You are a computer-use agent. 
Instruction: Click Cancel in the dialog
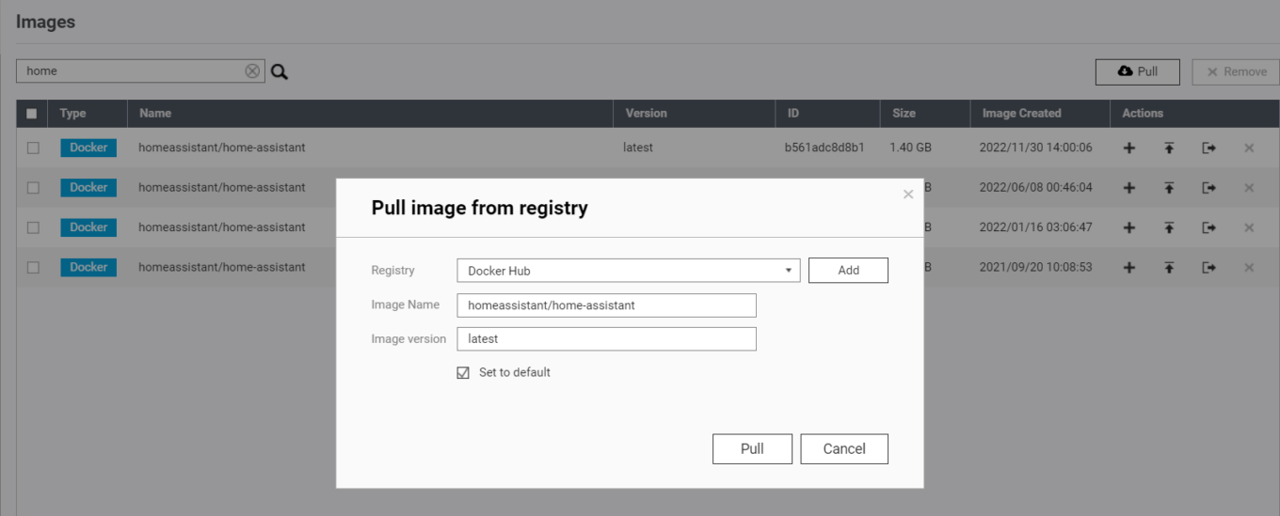(x=844, y=448)
